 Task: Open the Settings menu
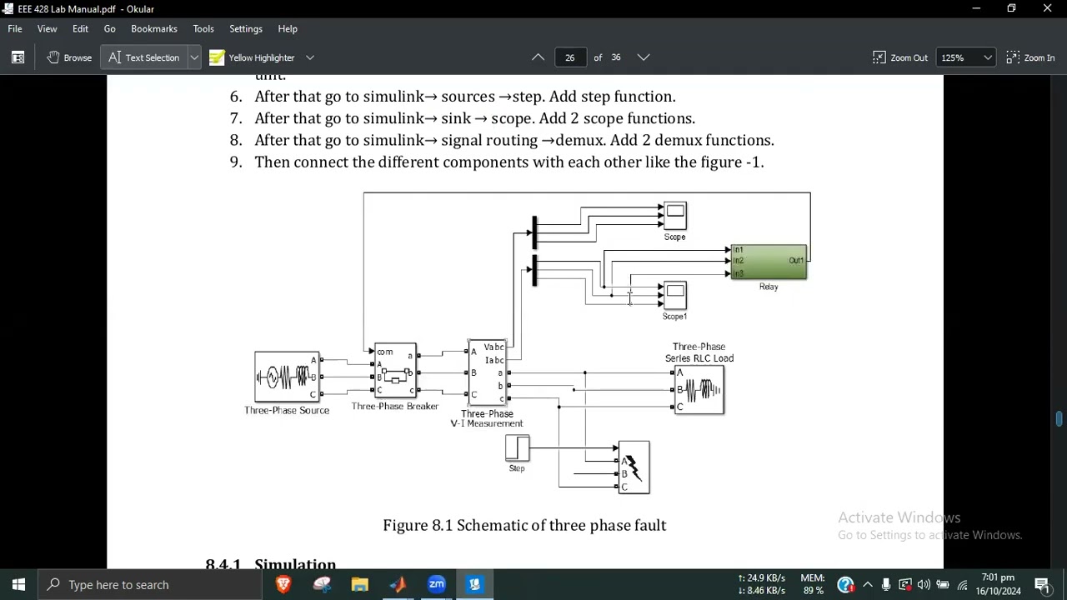tap(246, 28)
